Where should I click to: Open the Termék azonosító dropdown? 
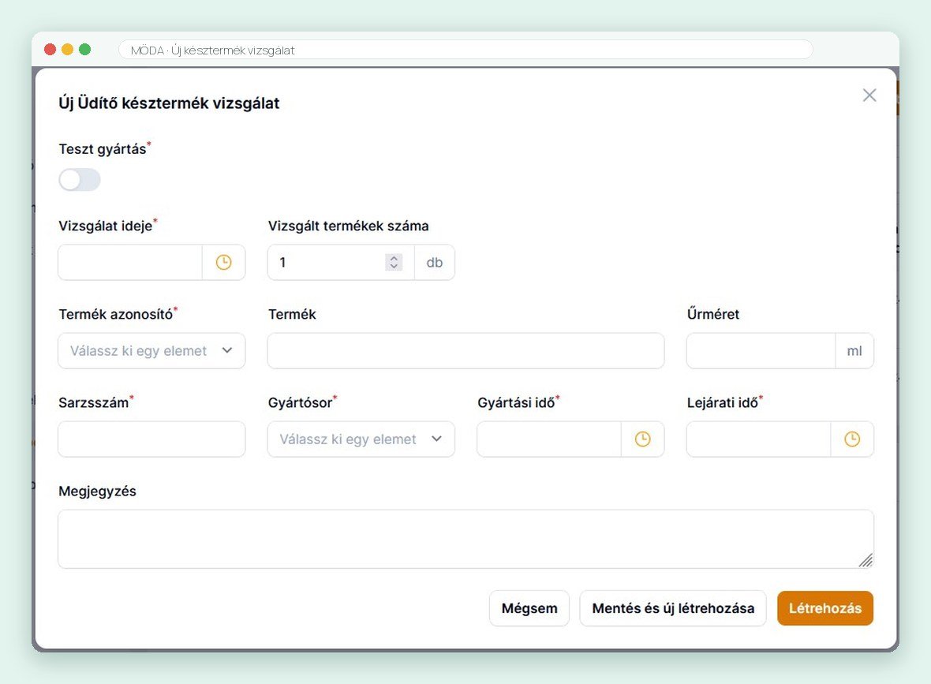pos(151,351)
